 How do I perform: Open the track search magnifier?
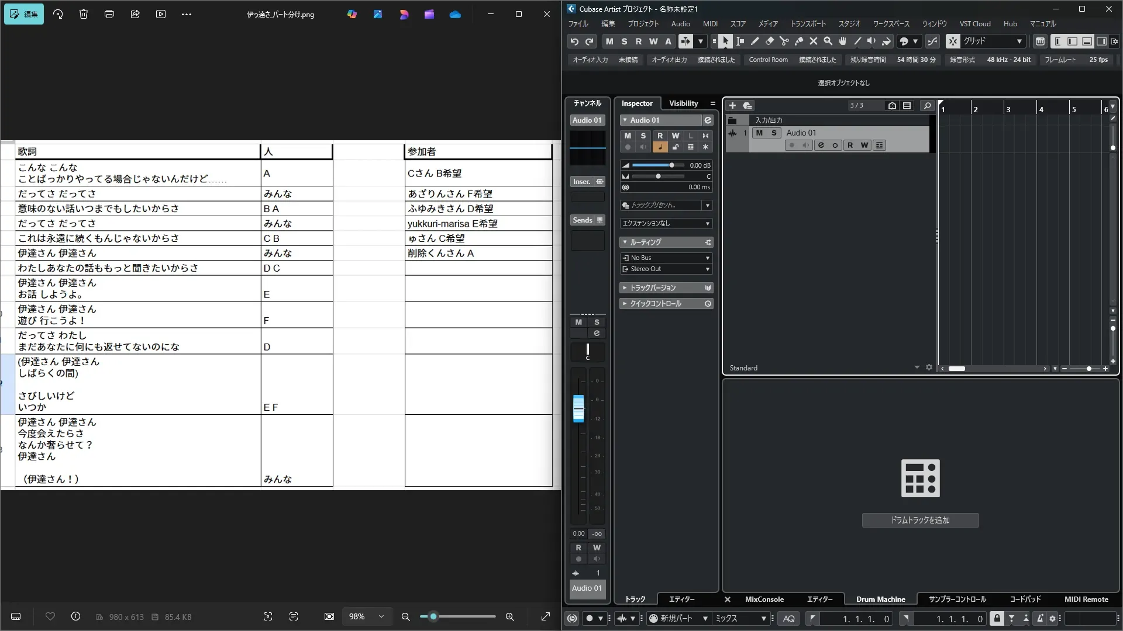[927, 106]
